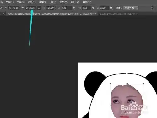
Task: Click the left-middle transform handle
Action: pos(111,105)
